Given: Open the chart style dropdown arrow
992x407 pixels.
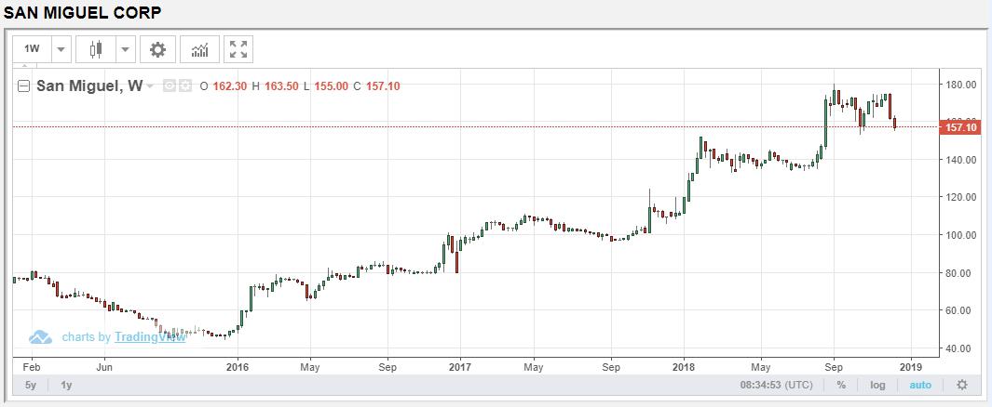Looking at the screenshot, I should pos(125,49).
